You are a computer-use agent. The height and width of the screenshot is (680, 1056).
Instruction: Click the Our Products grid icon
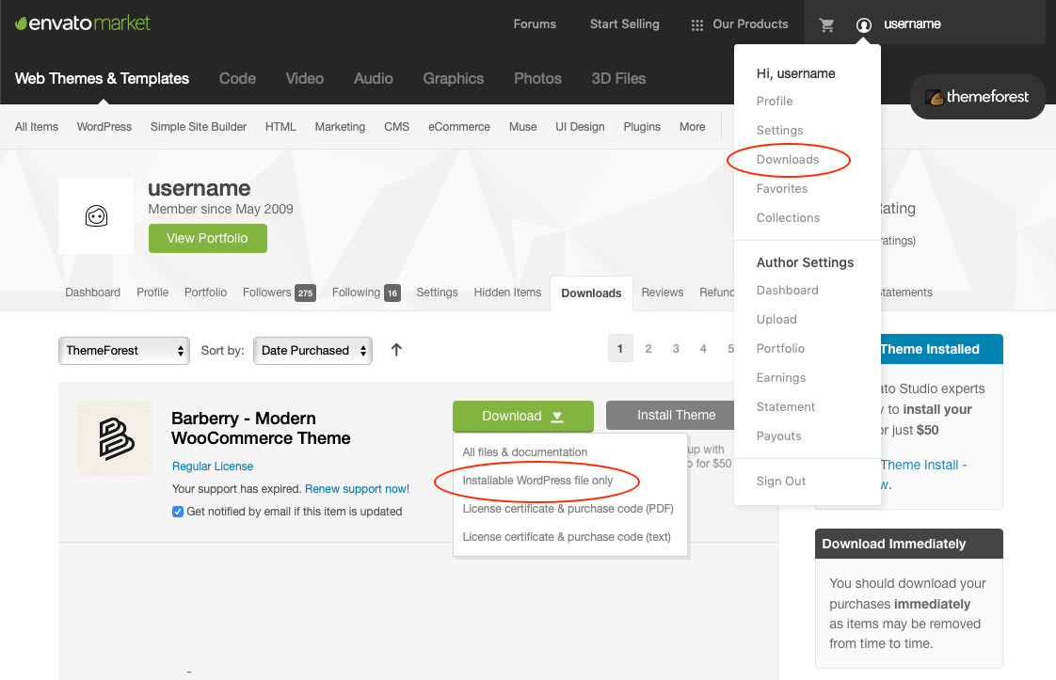[697, 24]
